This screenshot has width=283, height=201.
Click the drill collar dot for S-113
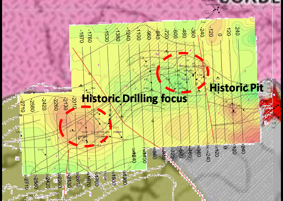pos(45,155)
